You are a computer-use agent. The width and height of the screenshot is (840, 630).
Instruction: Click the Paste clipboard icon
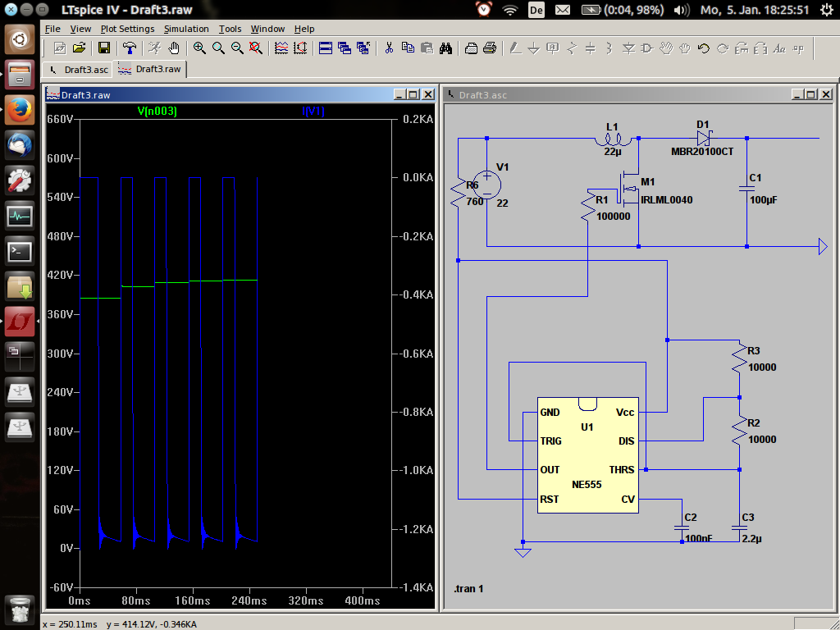click(427, 48)
